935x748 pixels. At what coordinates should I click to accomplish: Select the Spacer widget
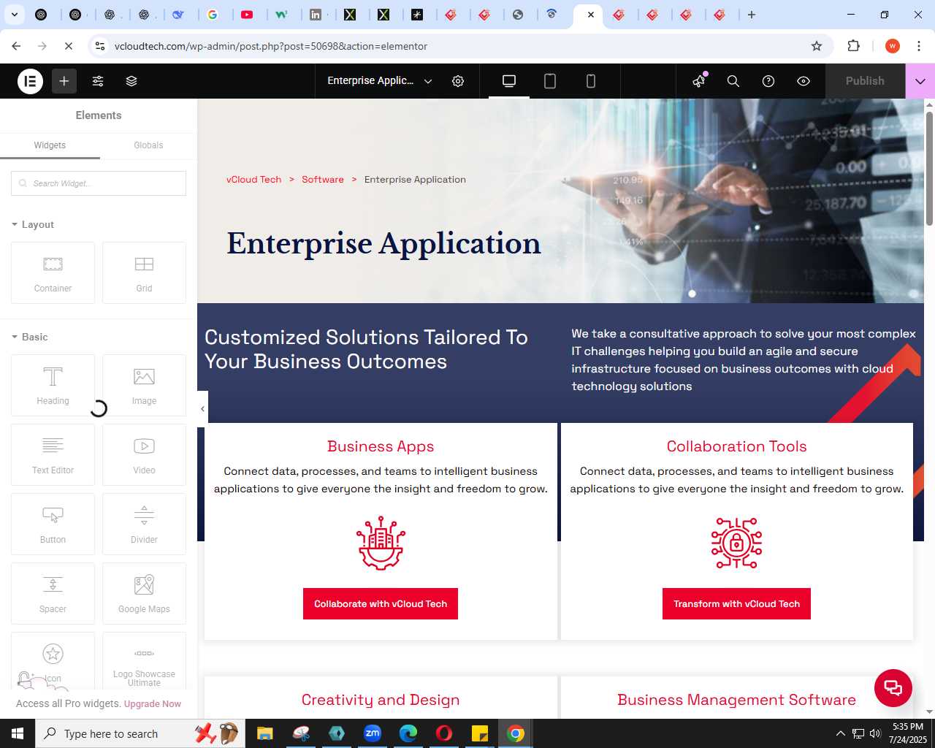point(53,593)
